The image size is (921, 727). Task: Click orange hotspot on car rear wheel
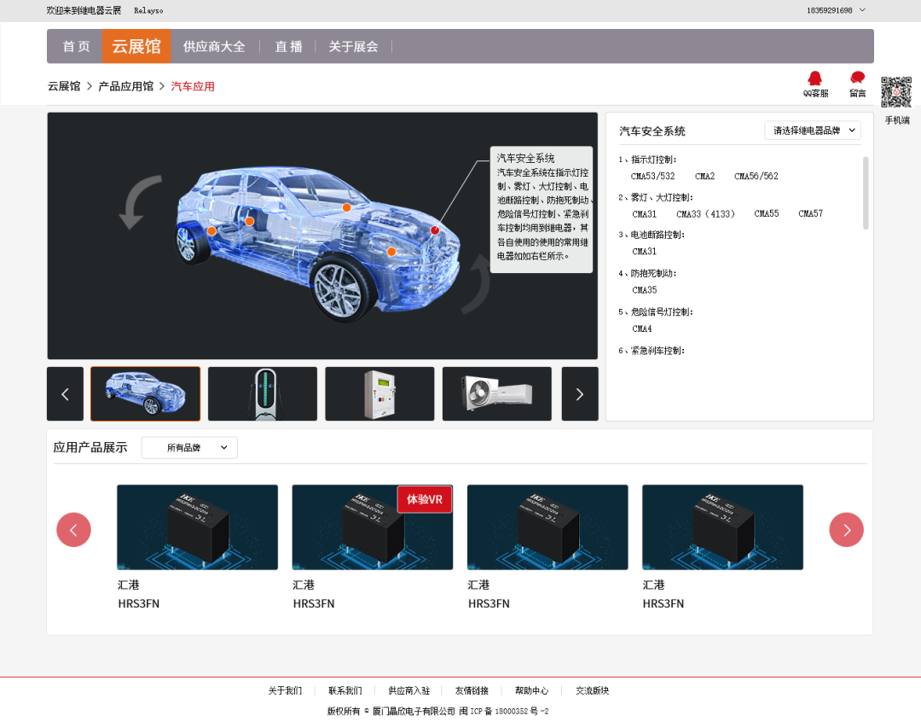(211, 231)
